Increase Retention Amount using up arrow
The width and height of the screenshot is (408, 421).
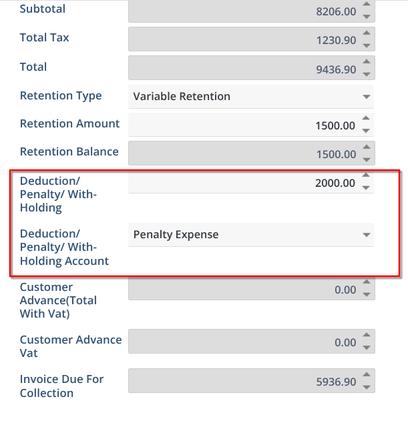pos(366,119)
